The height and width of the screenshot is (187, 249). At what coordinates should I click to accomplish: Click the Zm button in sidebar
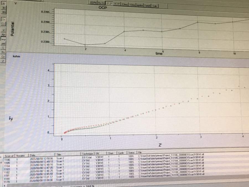click(3, 20)
